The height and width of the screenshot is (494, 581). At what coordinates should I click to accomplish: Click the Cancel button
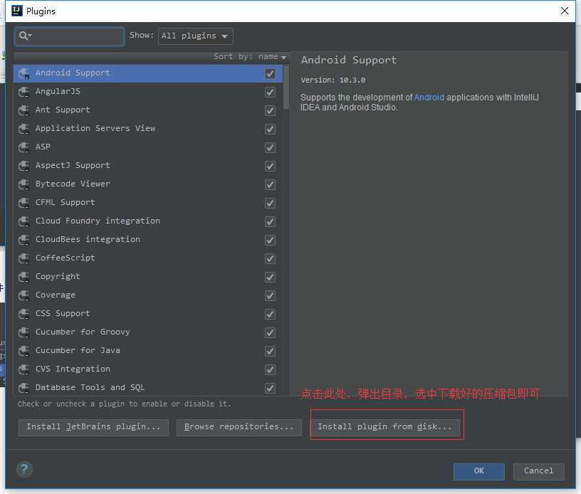pyautogui.click(x=538, y=471)
